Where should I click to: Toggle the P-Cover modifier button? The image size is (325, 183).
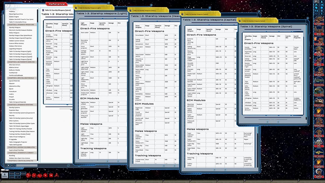(12, 173)
